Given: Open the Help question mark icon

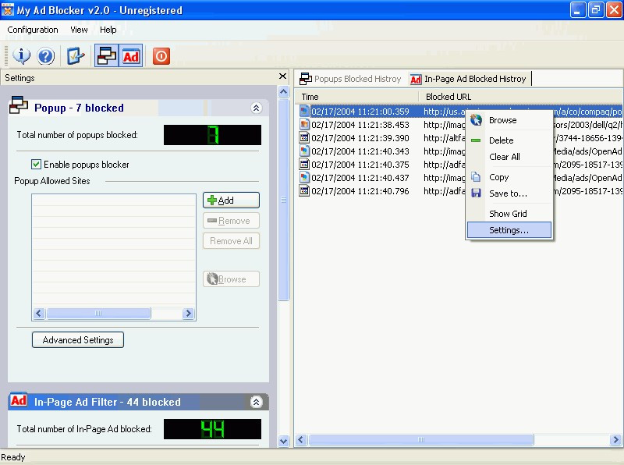Looking at the screenshot, I should pyautogui.click(x=46, y=55).
